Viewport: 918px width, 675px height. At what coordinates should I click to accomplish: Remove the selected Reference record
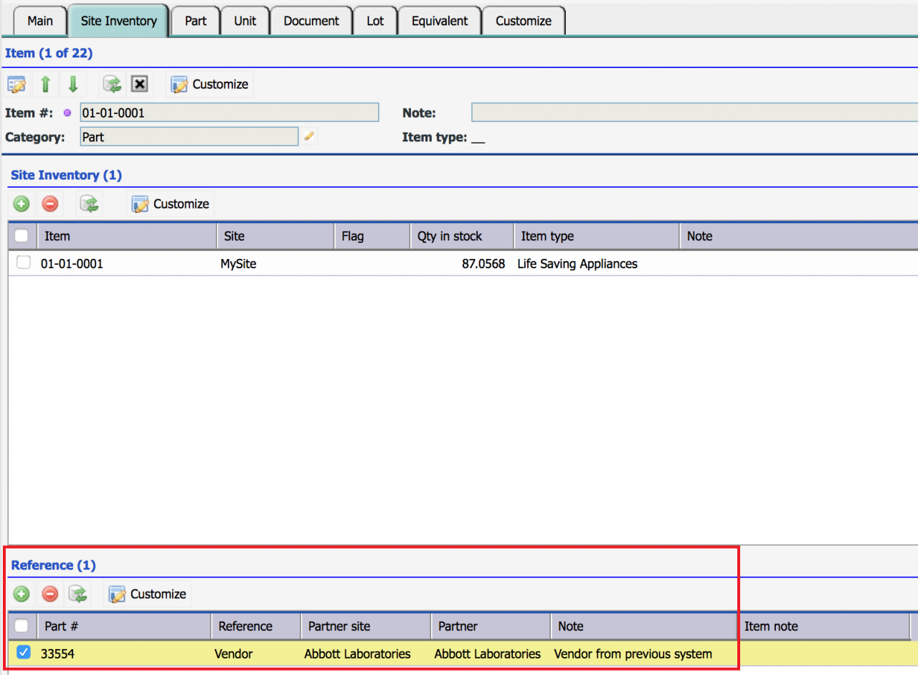[x=49, y=594]
